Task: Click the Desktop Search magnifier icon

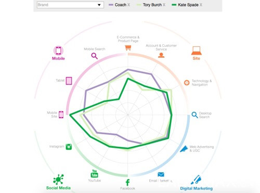Action: [194, 115]
